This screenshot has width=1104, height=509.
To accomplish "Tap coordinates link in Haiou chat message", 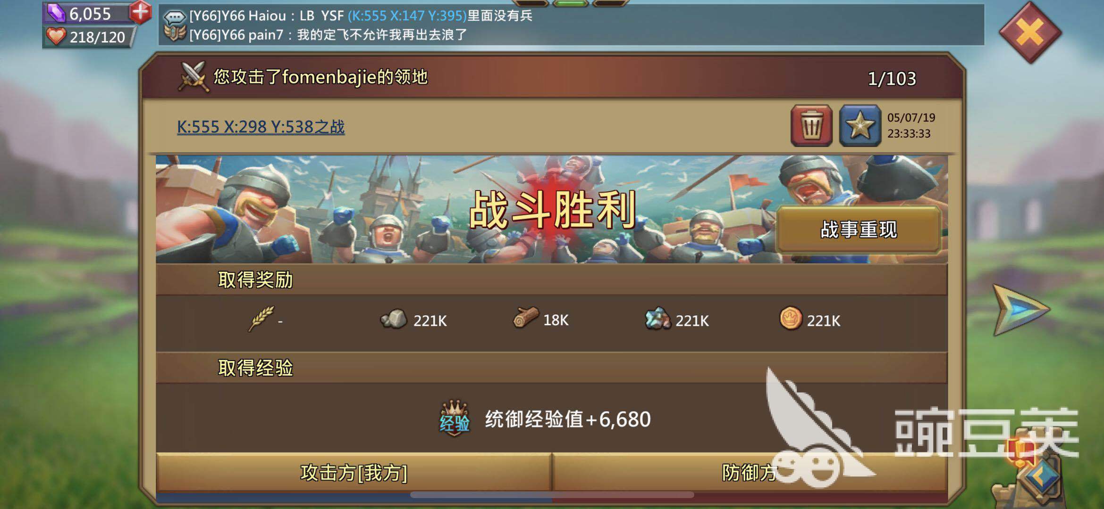I will [x=407, y=16].
